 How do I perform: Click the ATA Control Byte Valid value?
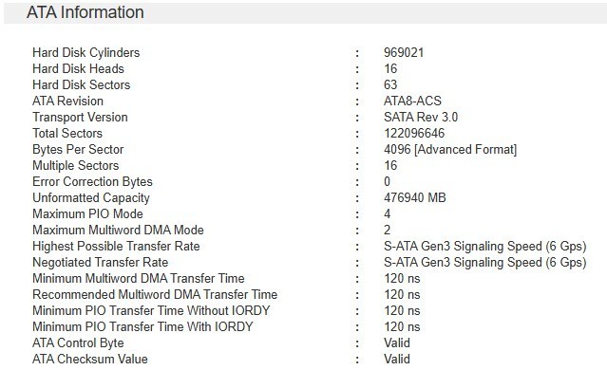397,342
